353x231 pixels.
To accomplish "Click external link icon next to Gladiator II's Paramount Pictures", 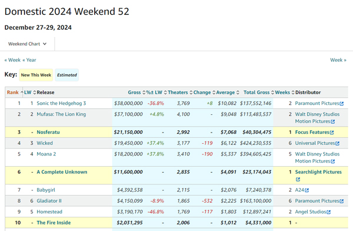I will pos(341,201).
